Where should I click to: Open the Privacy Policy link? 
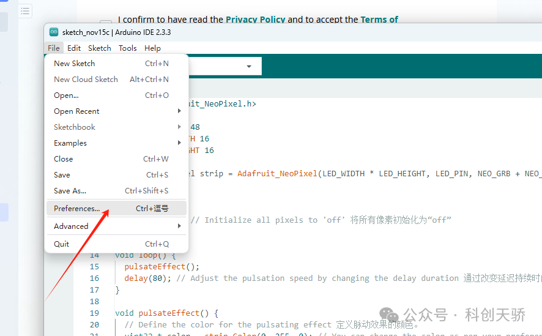pyautogui.click(x=255, y=20)
